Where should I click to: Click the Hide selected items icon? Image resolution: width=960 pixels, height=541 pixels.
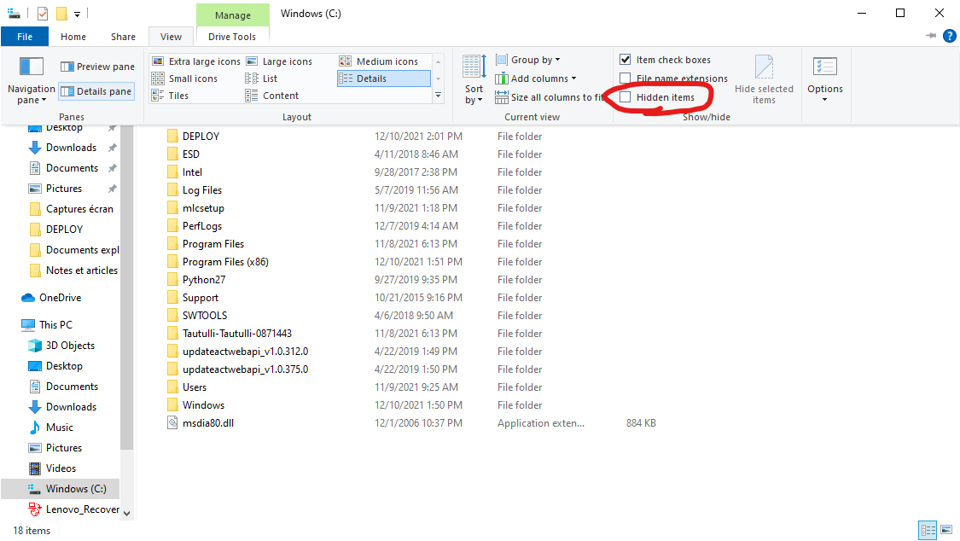tap(764, 68)
